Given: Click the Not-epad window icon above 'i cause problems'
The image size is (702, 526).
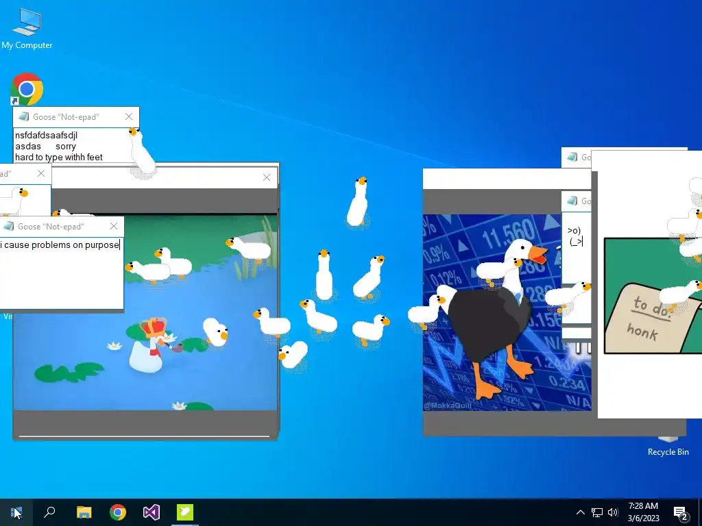Looking at the screenshot, I should [x=9, y=226].
